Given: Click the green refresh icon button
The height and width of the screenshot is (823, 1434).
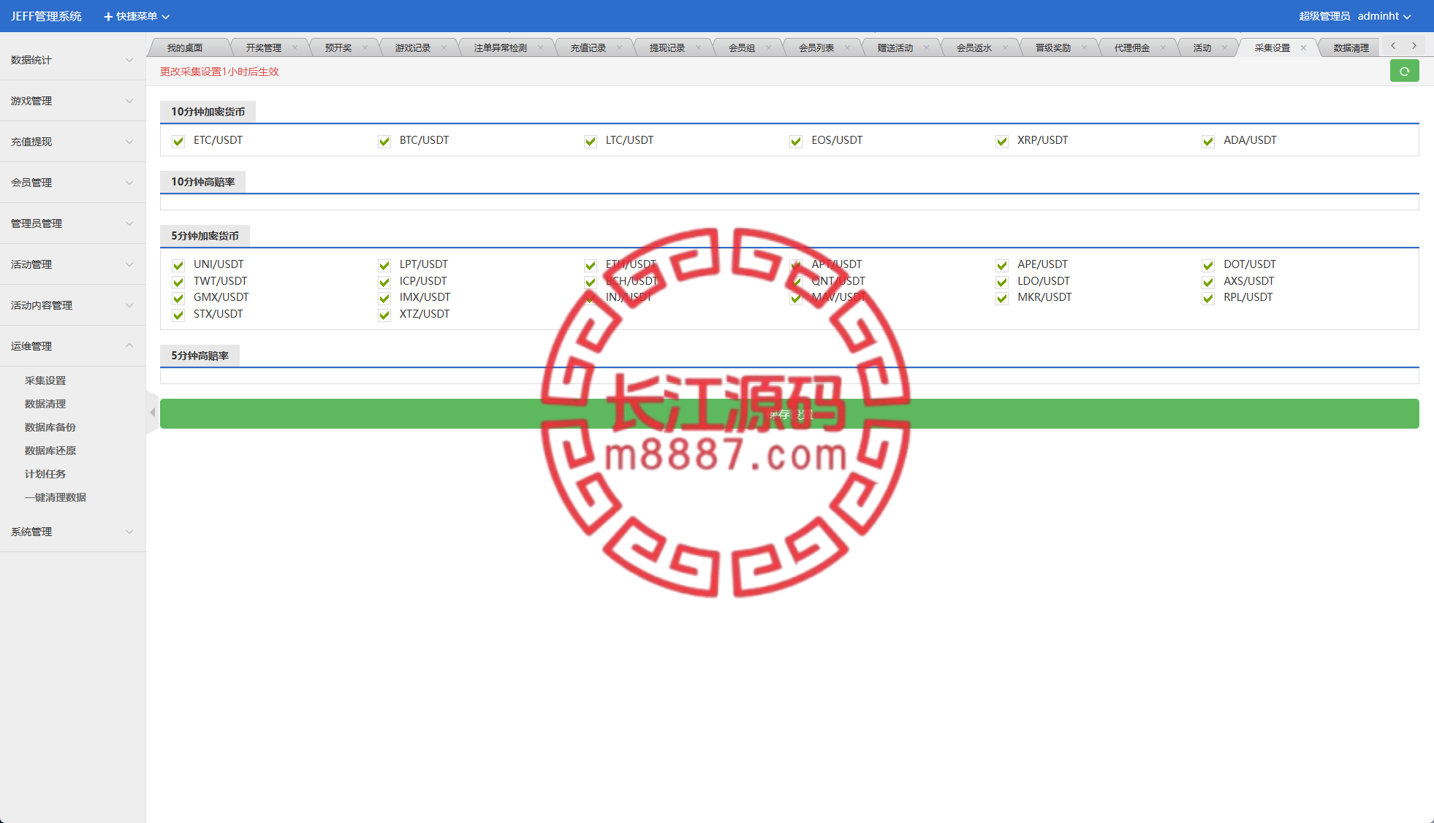Looking at the screenshot, I should 1404,71.
